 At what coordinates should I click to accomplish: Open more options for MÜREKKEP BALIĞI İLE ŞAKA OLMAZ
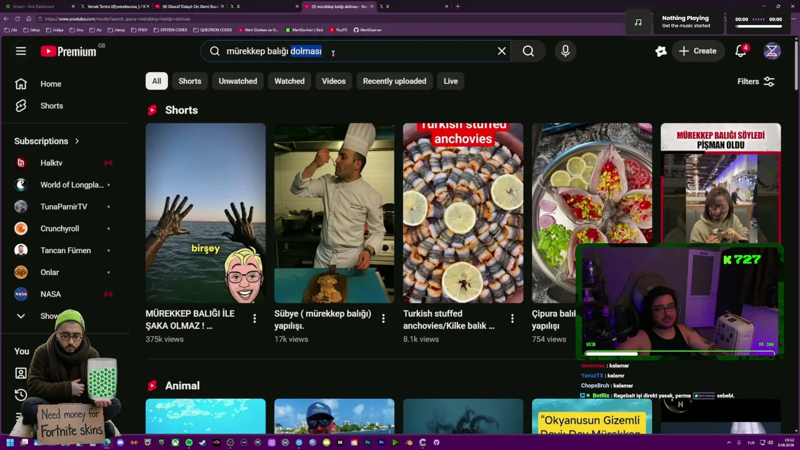tap(254, 319)
